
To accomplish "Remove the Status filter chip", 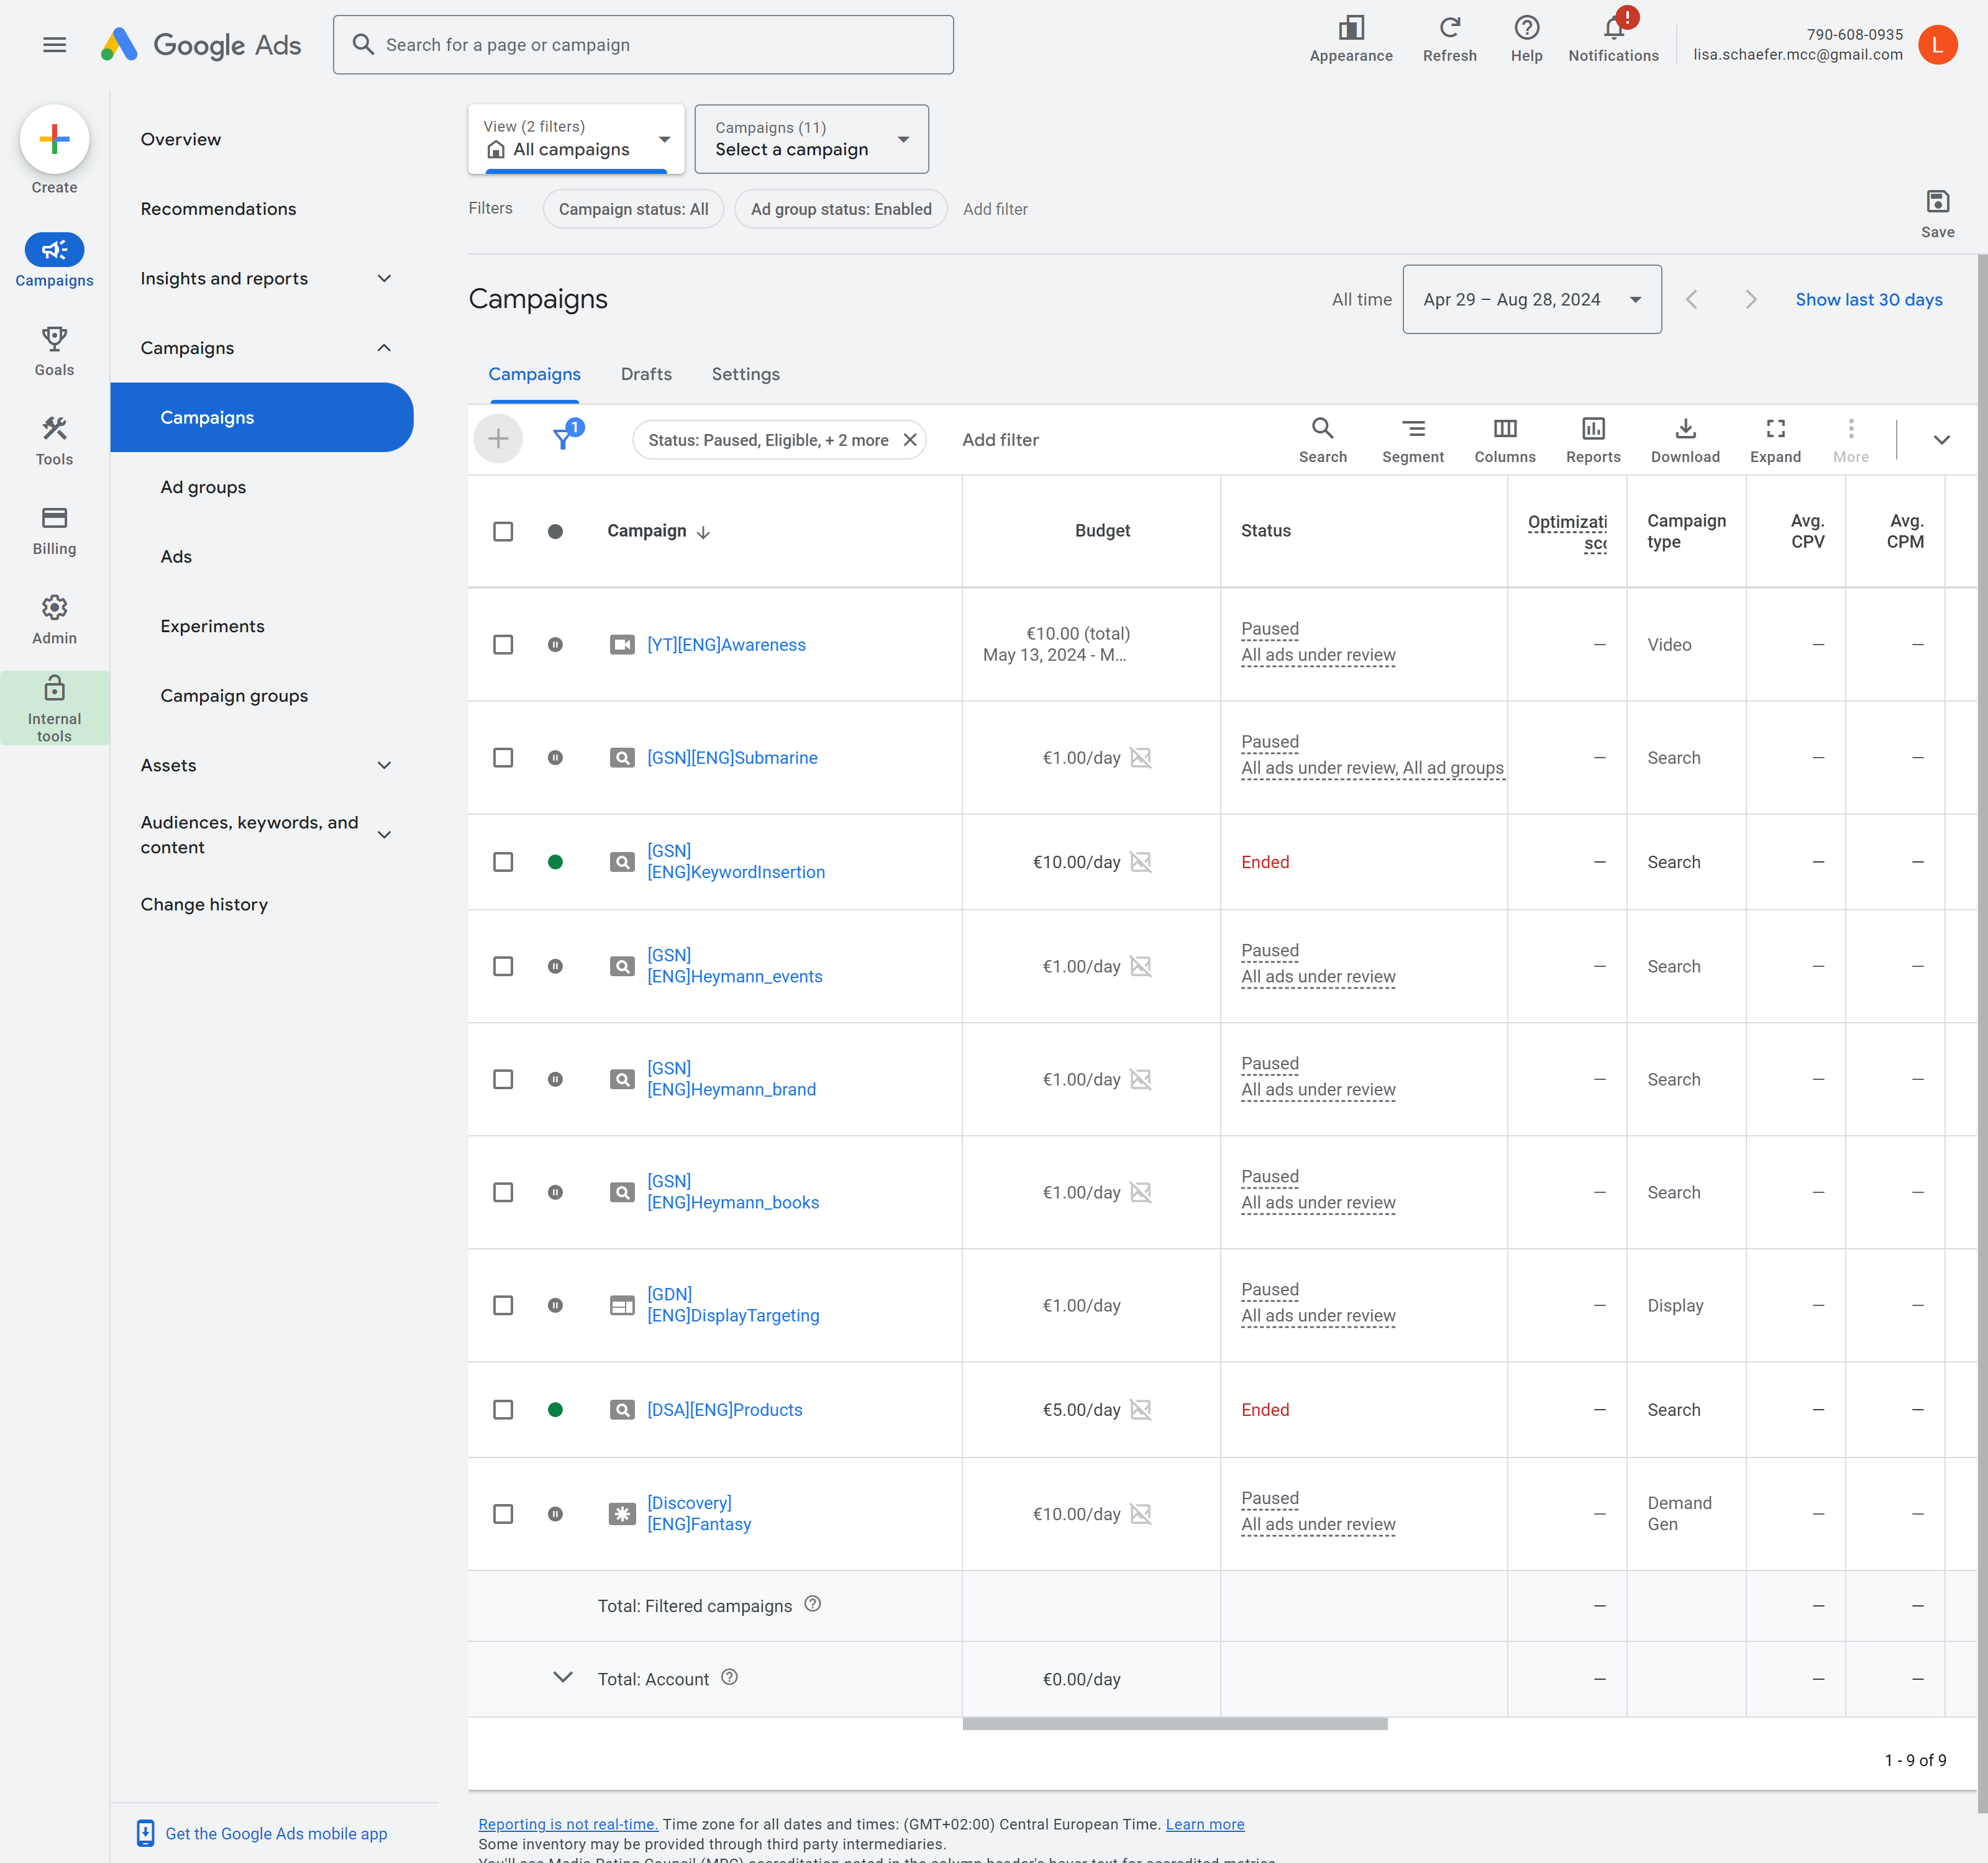I will (910, 440).
